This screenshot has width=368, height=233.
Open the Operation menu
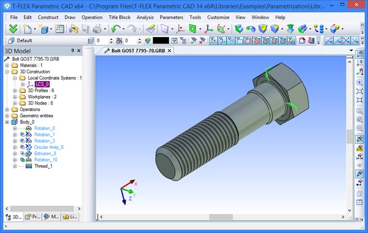92,17
